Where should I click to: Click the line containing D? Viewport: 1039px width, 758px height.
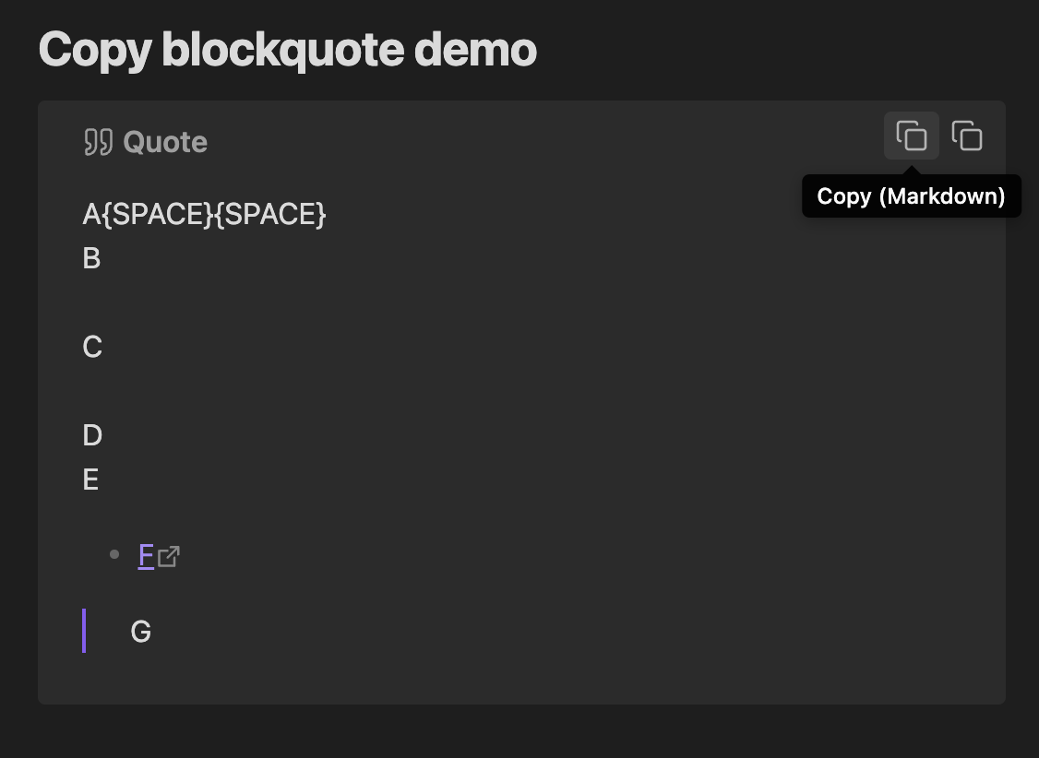pos(92,435)
